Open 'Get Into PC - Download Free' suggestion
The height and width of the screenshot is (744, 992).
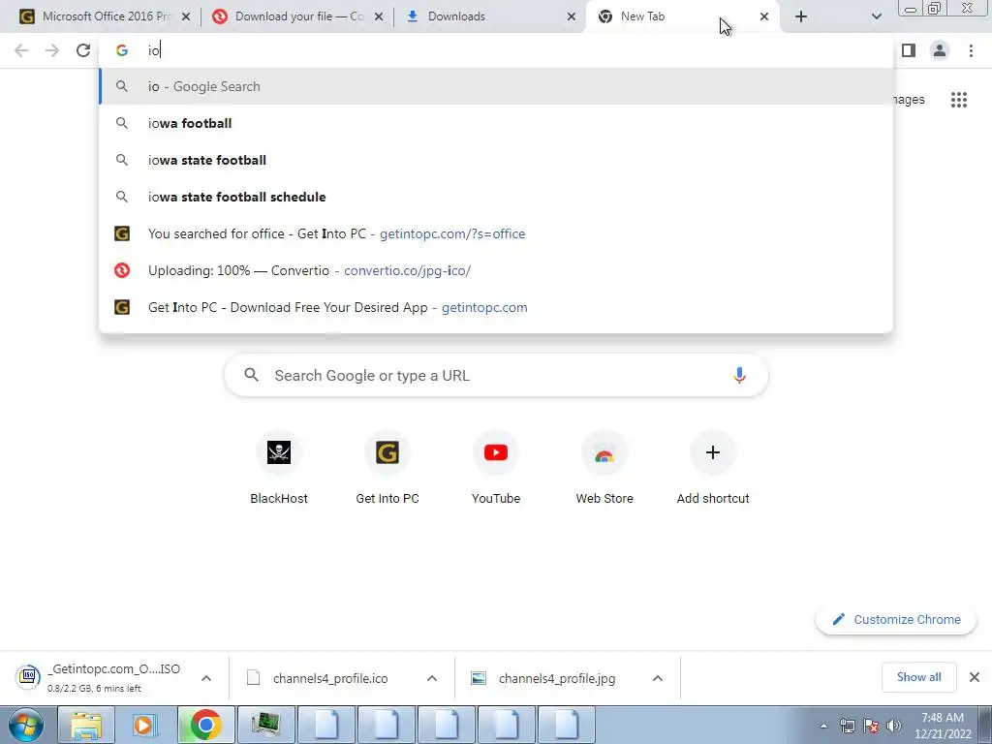tap(496, 307)
